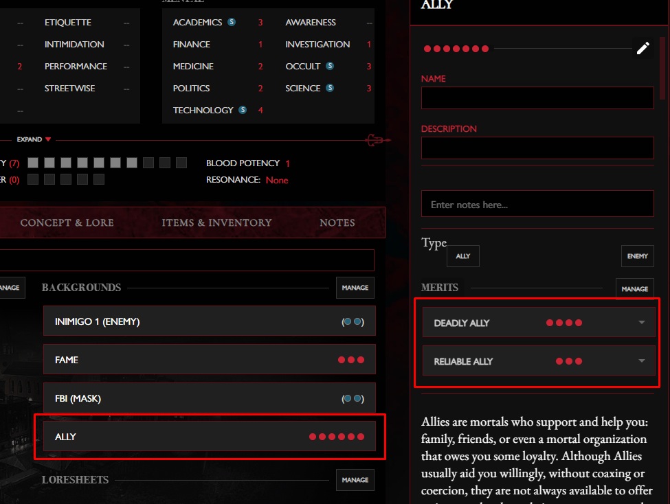Set the Ally rating to the last dot
Image resolution: width=670 pixels, height=504 pixels.
(485, 49)
